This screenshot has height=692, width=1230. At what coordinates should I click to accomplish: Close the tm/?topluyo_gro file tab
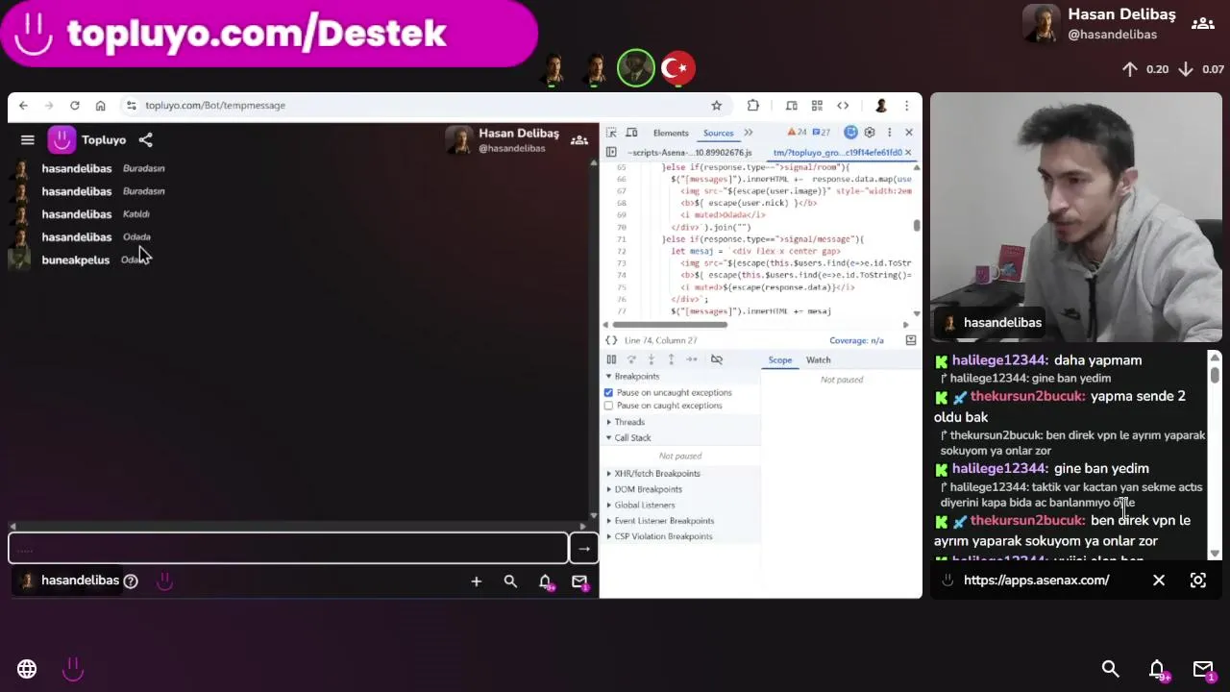pyautogui.click(x=908, y=153)
